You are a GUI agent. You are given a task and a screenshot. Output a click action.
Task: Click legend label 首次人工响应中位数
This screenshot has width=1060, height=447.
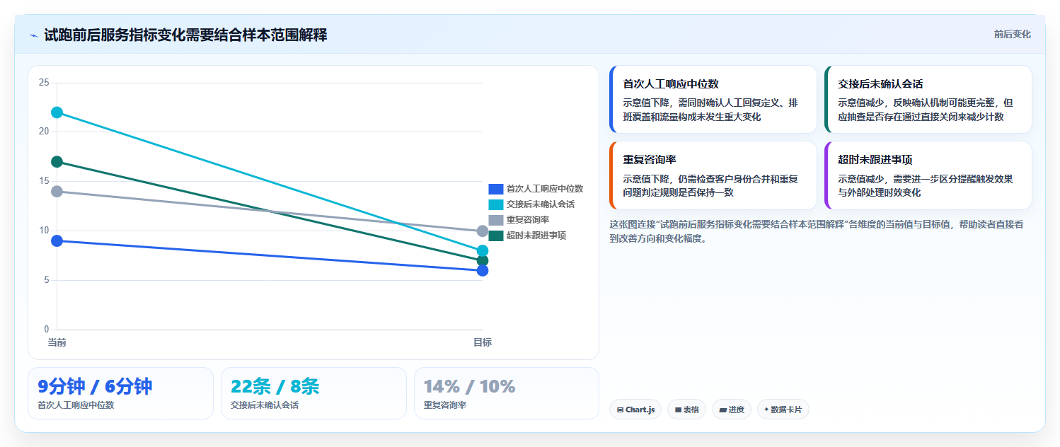pos(545,189)
